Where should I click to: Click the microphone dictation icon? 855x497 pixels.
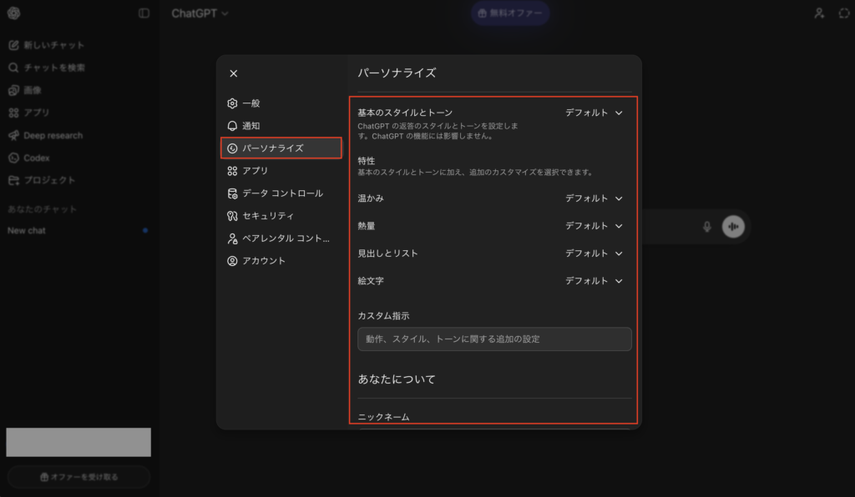707,226
